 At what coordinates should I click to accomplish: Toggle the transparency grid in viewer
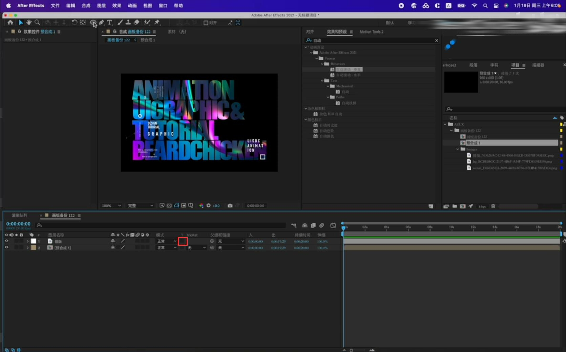coord(169,206)
